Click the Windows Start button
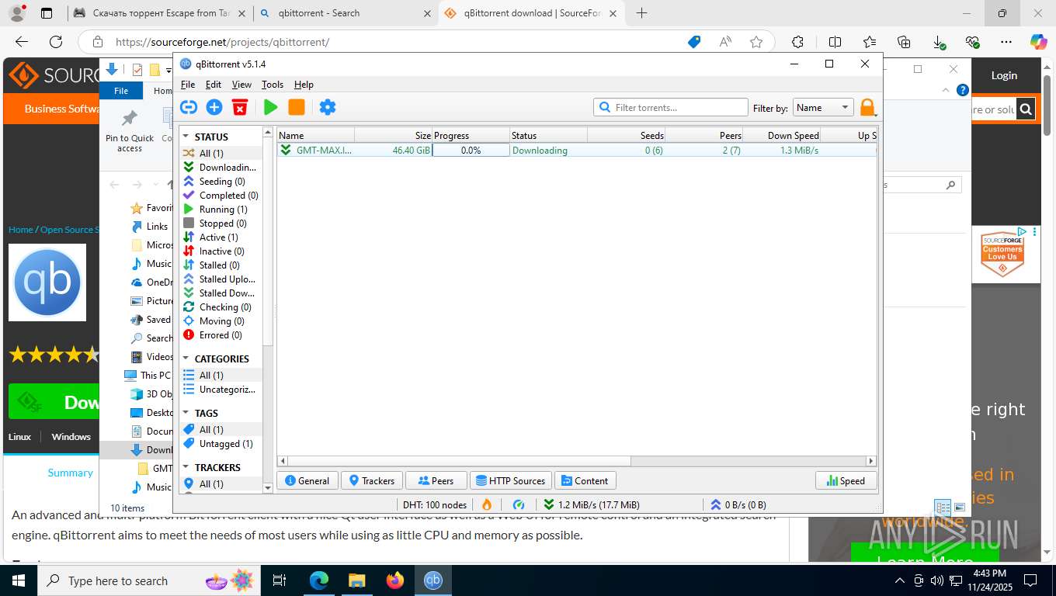The width and height of the screenshot is (1056, 596). (x=19, y=580)
